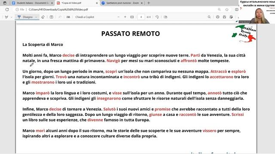Click the red word morì

(x=40, y=131)
